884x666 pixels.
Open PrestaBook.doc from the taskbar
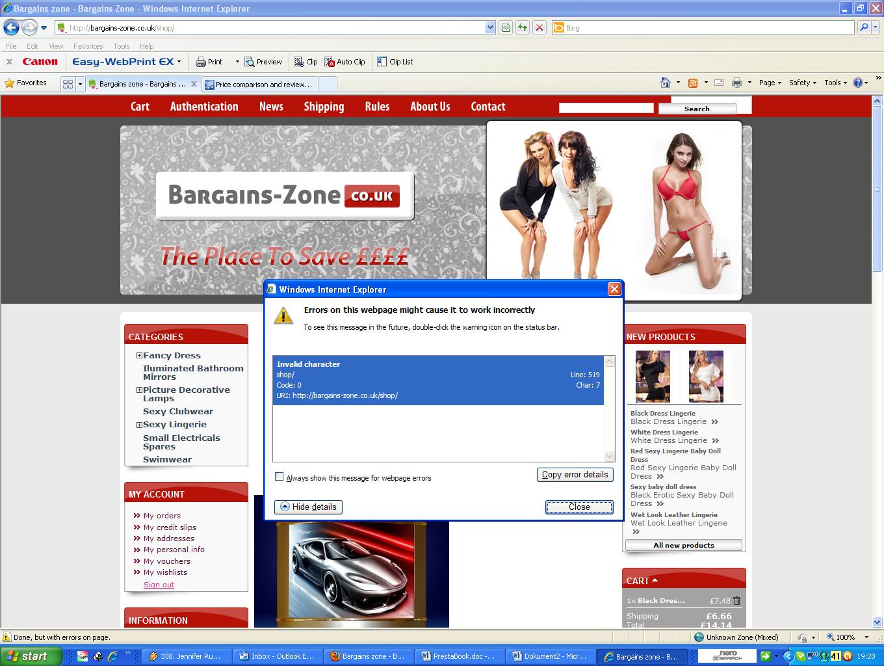(x=459, y=656)
